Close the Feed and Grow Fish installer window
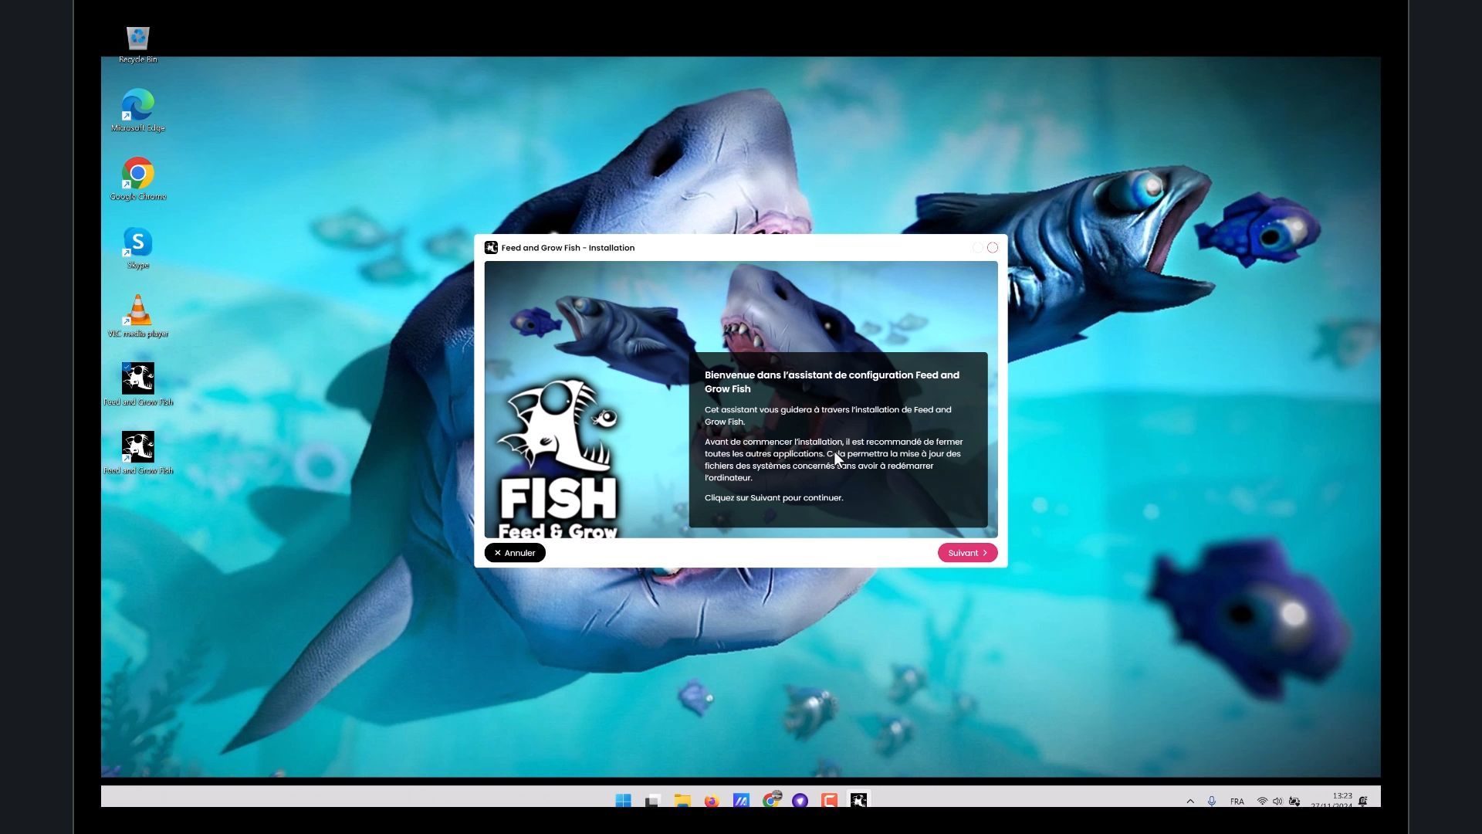Image resolution: width=1482 pixels, height=834 pixels. 993,248
